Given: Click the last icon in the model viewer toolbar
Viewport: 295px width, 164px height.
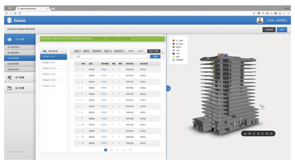Looking at the screenshot, I should [x=271, y=134].
